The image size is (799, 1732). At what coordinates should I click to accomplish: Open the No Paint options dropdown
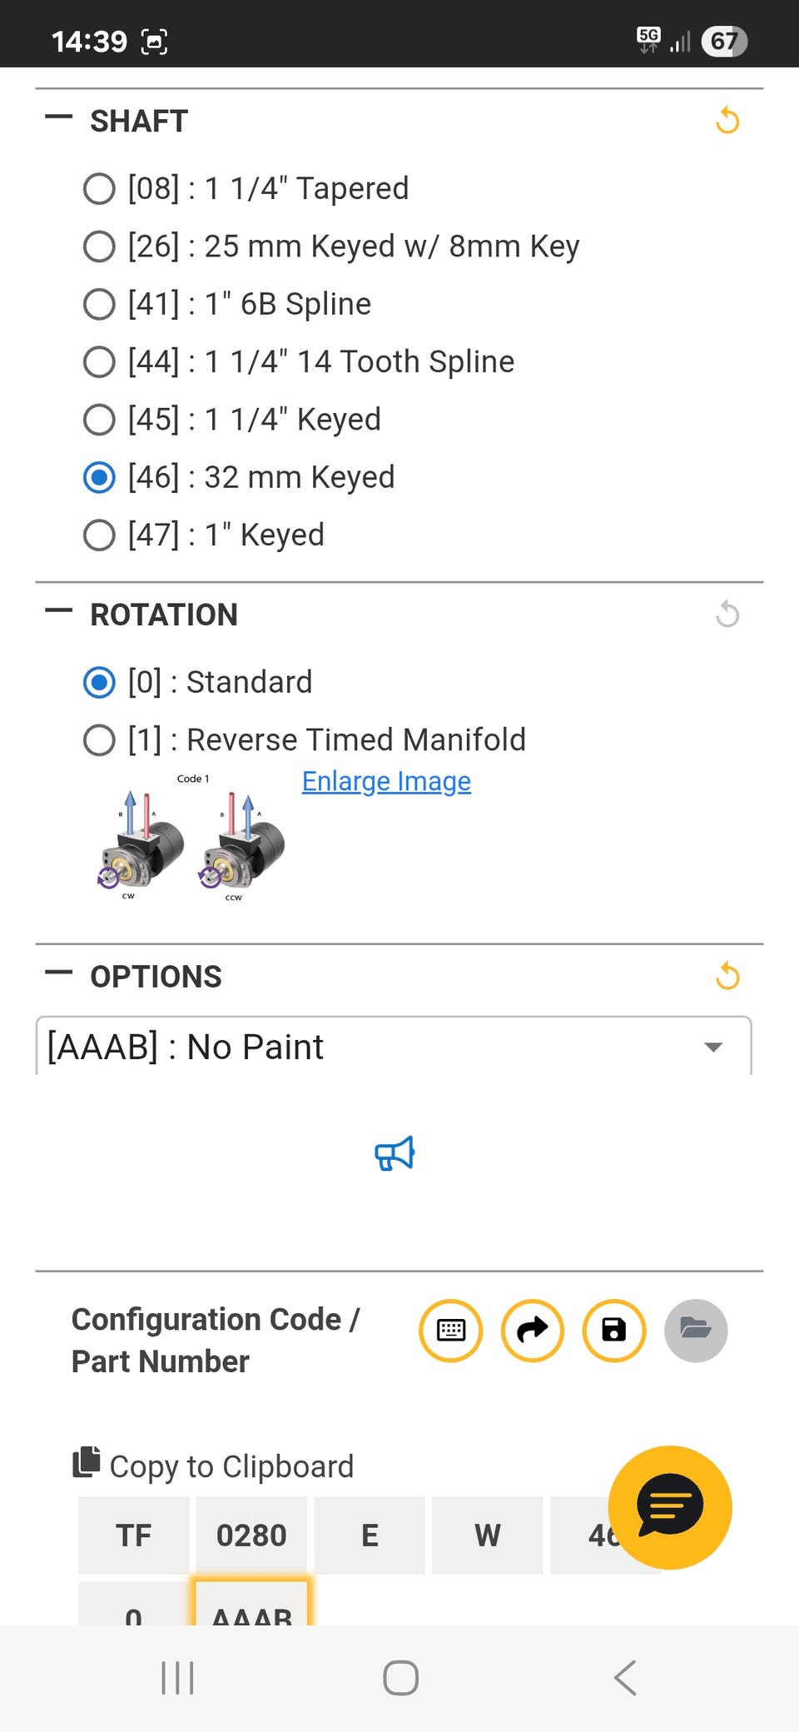point(393,1047)
